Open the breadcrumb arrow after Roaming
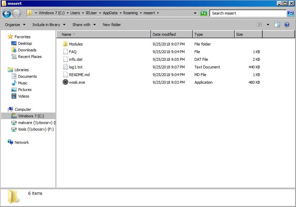 [141, 13]
